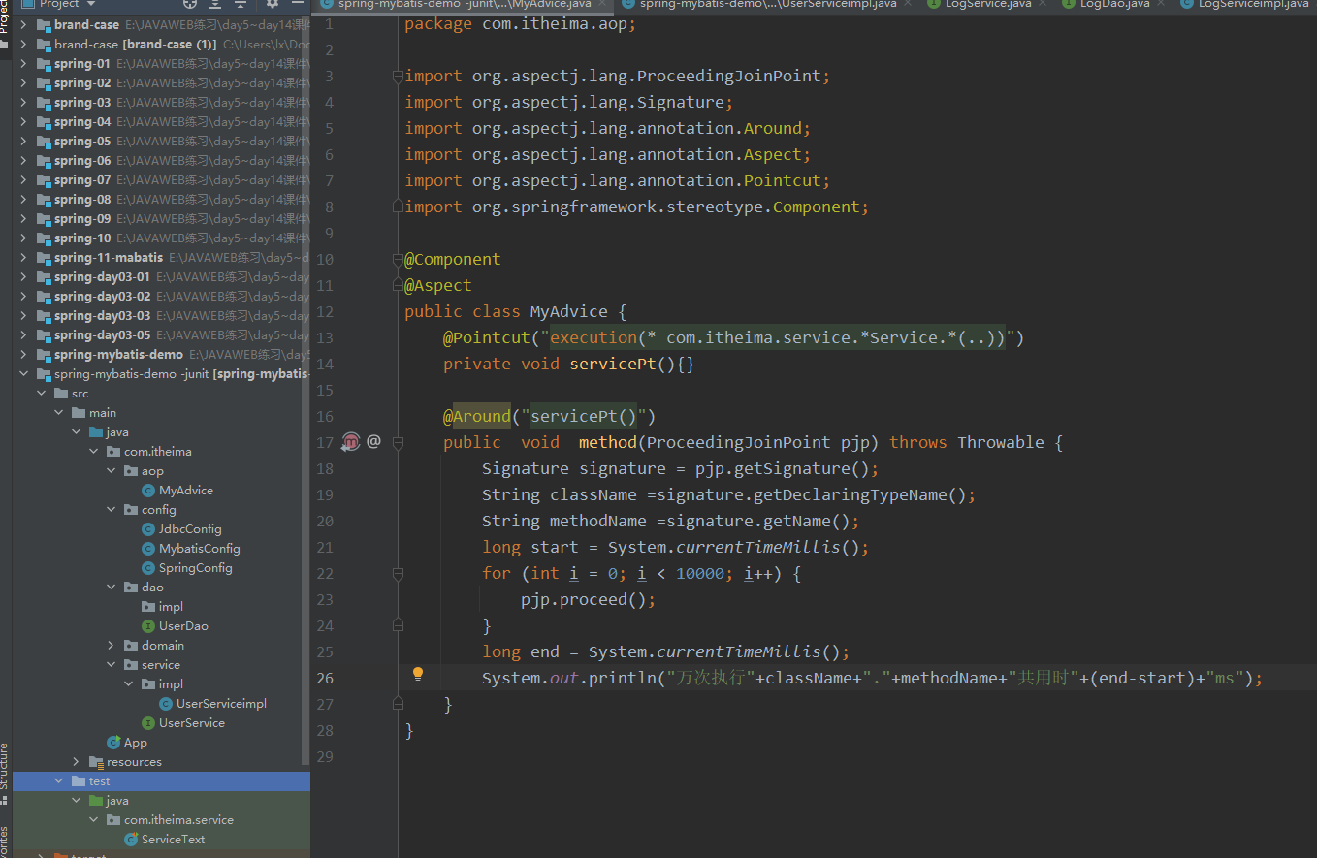
Task: Expand the resources folder arrow
Action: tap(77, 762)
